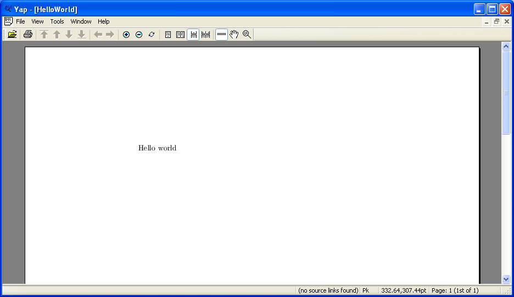The height and width of the screenshot is (297, 514).
Task: Maximize the Yap application window
Action: pyautogui.click(x=493, y=9)
